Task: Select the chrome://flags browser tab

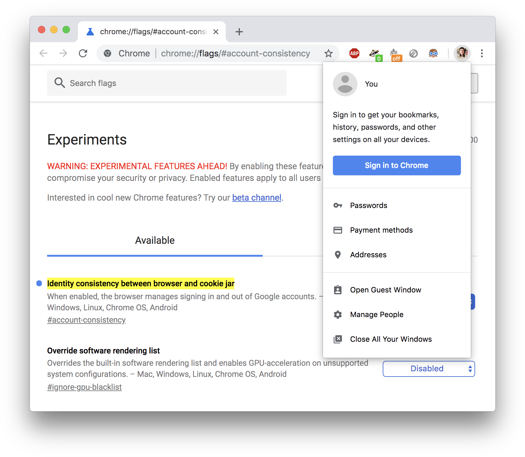Action: click(152, 32)
